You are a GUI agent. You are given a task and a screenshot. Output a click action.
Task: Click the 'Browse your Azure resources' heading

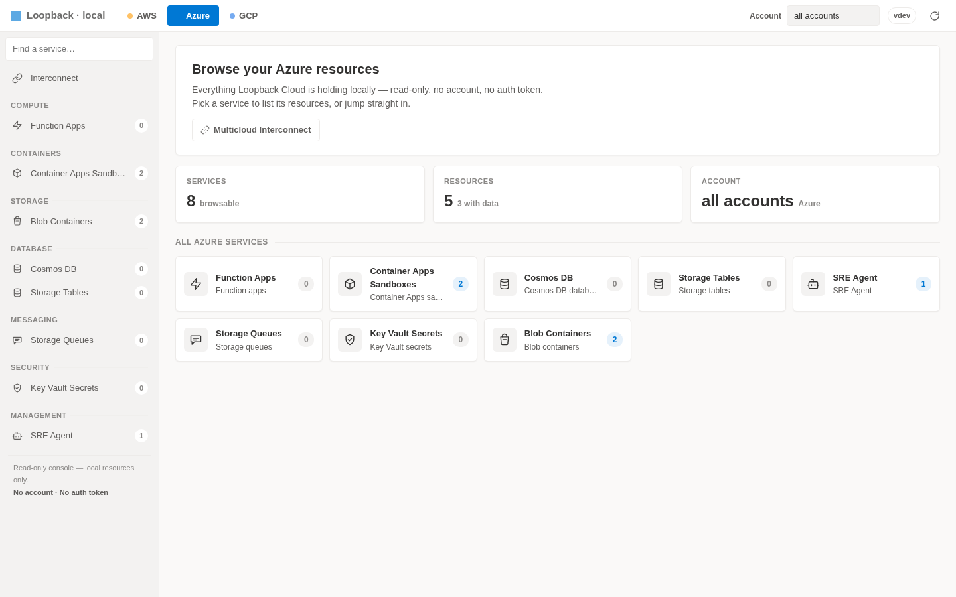(x=285, y=69)
